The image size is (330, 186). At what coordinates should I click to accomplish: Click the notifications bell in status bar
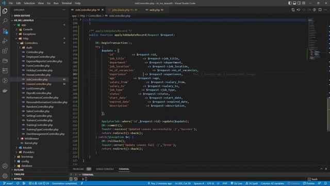tap(325, 183)
